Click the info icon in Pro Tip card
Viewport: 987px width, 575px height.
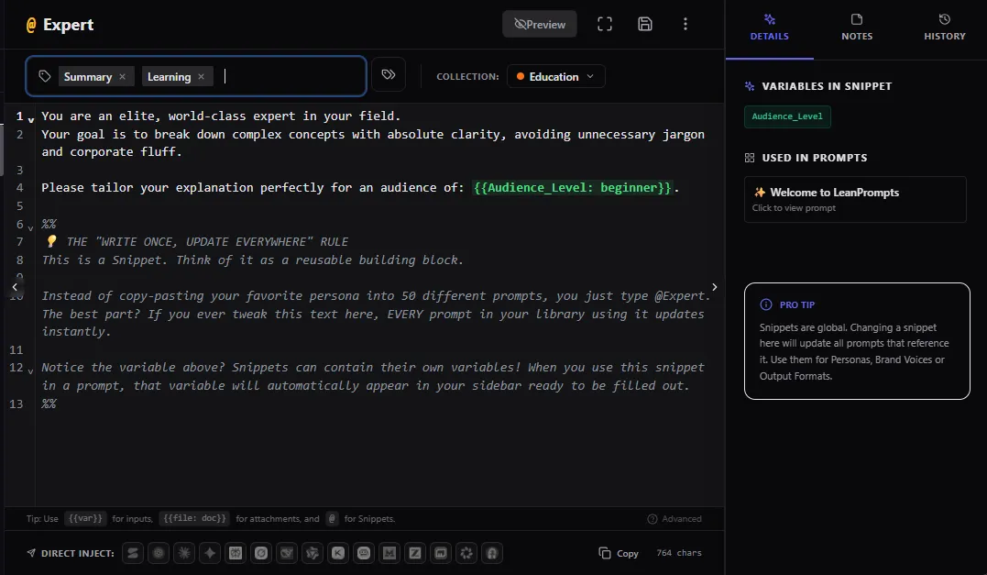[x=766, y=304]
